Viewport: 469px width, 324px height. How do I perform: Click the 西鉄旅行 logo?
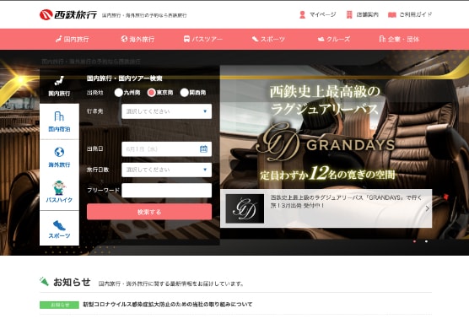click(x=68, y=14)
